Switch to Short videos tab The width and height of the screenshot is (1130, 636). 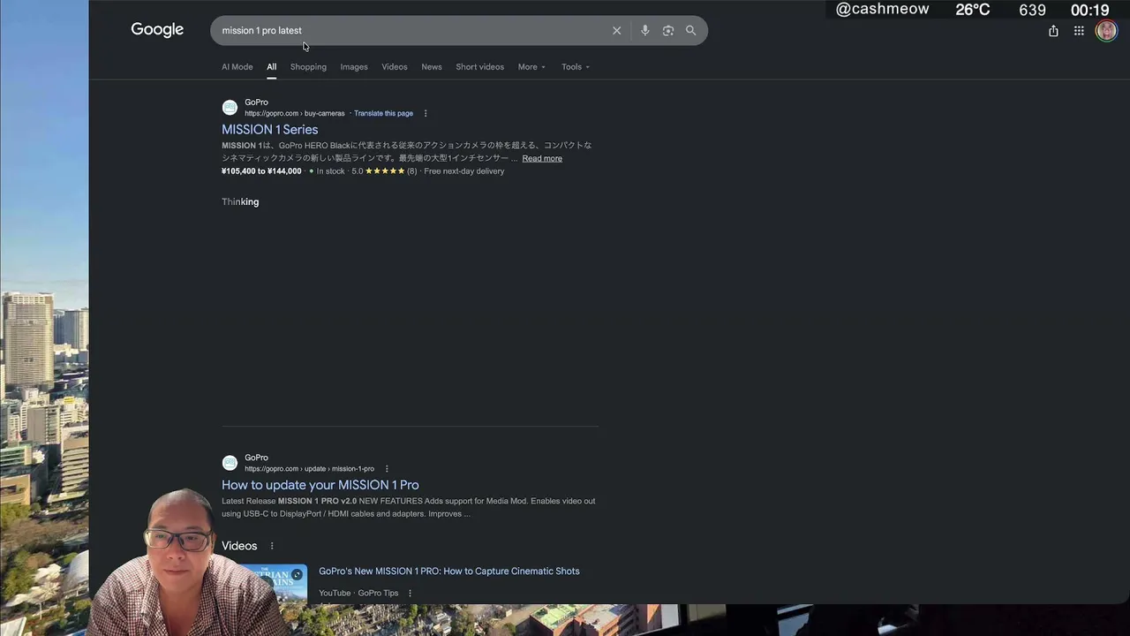480,67
